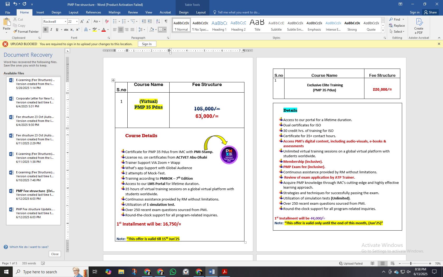443x277 pixels.
Task: Switch to the Acrobat tab
Action: pyautogui.click(x=165, y=12)
